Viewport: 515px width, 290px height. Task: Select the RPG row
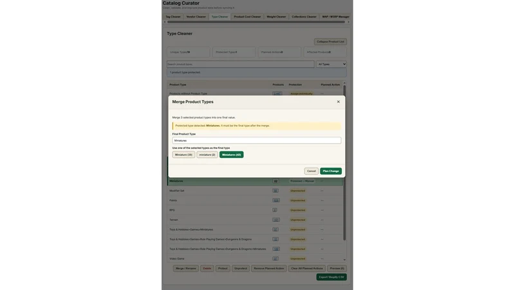tap(255, 210)
